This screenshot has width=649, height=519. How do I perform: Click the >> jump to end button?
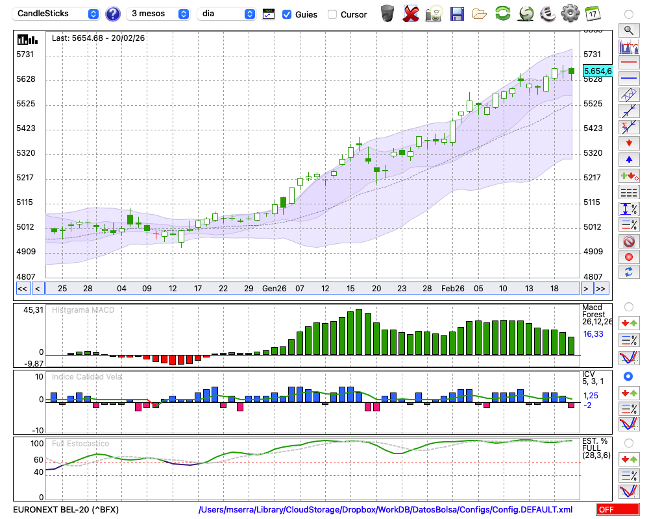601,288
